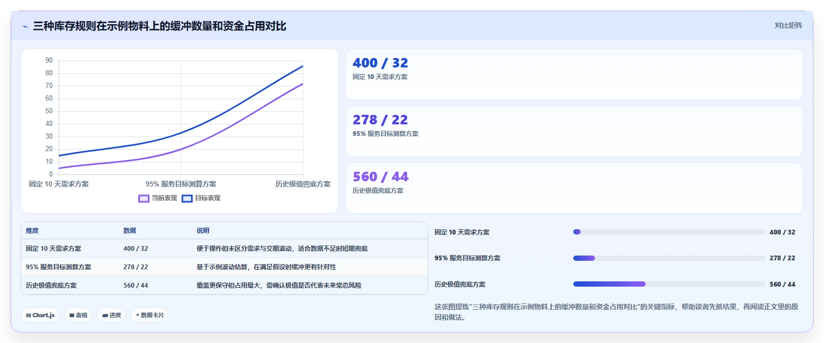Click progress value 560 / 44

(782, 285)
